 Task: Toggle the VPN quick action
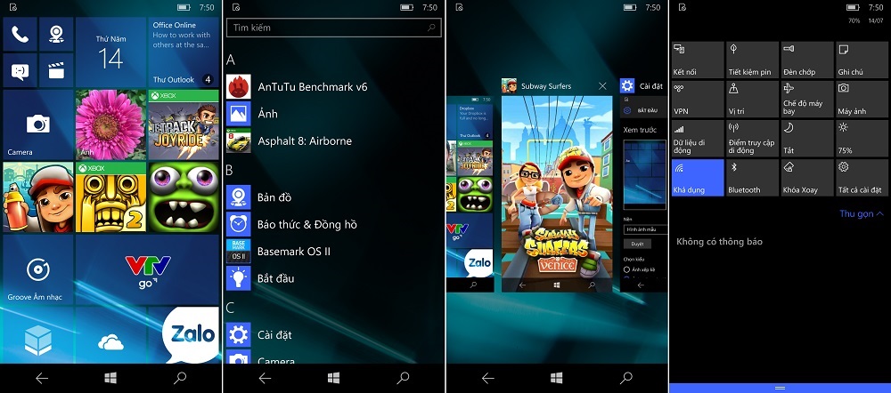(x=698, y=99)
